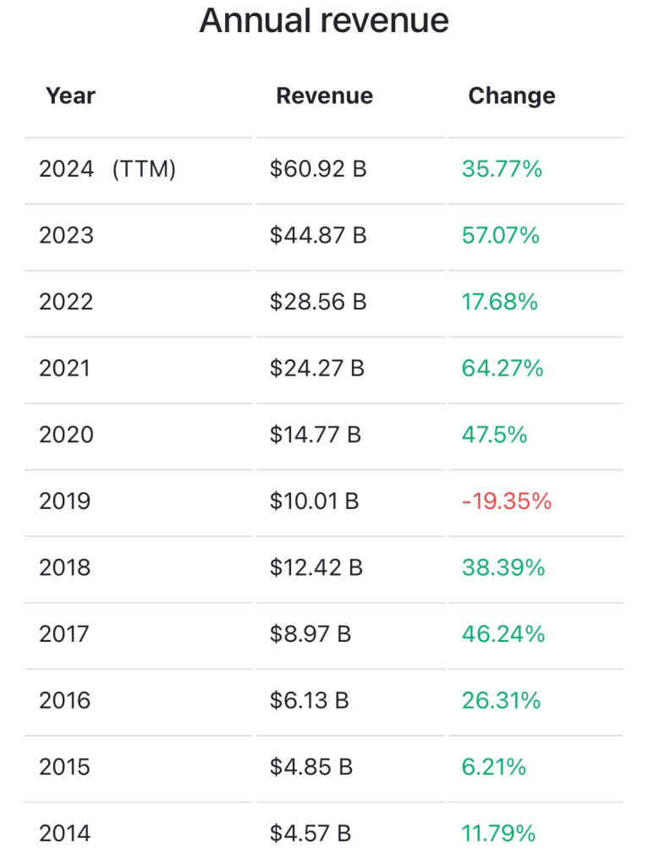This screenshot has width=648, height=865.
Task: Select the Change column header
Action: [512, 96]
